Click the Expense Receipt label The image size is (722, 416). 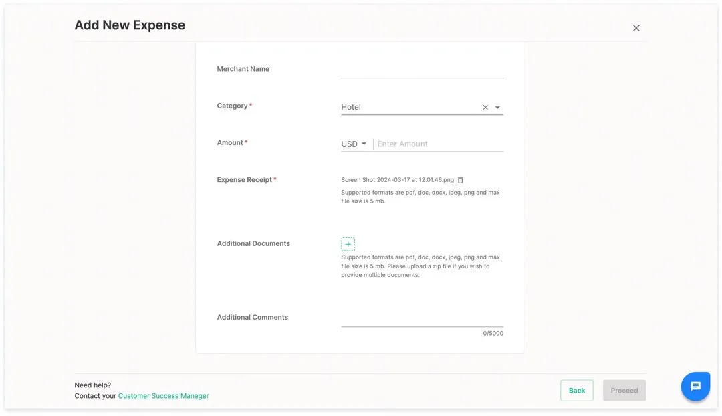[x=246, y=180]
